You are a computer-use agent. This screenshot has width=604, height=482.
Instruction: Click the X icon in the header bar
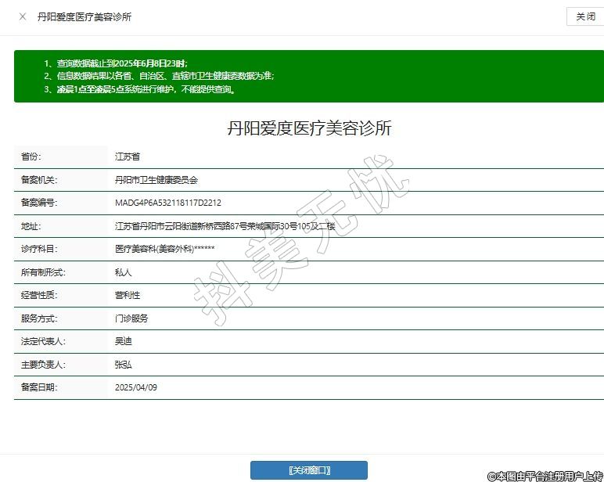tap(22, 16)
